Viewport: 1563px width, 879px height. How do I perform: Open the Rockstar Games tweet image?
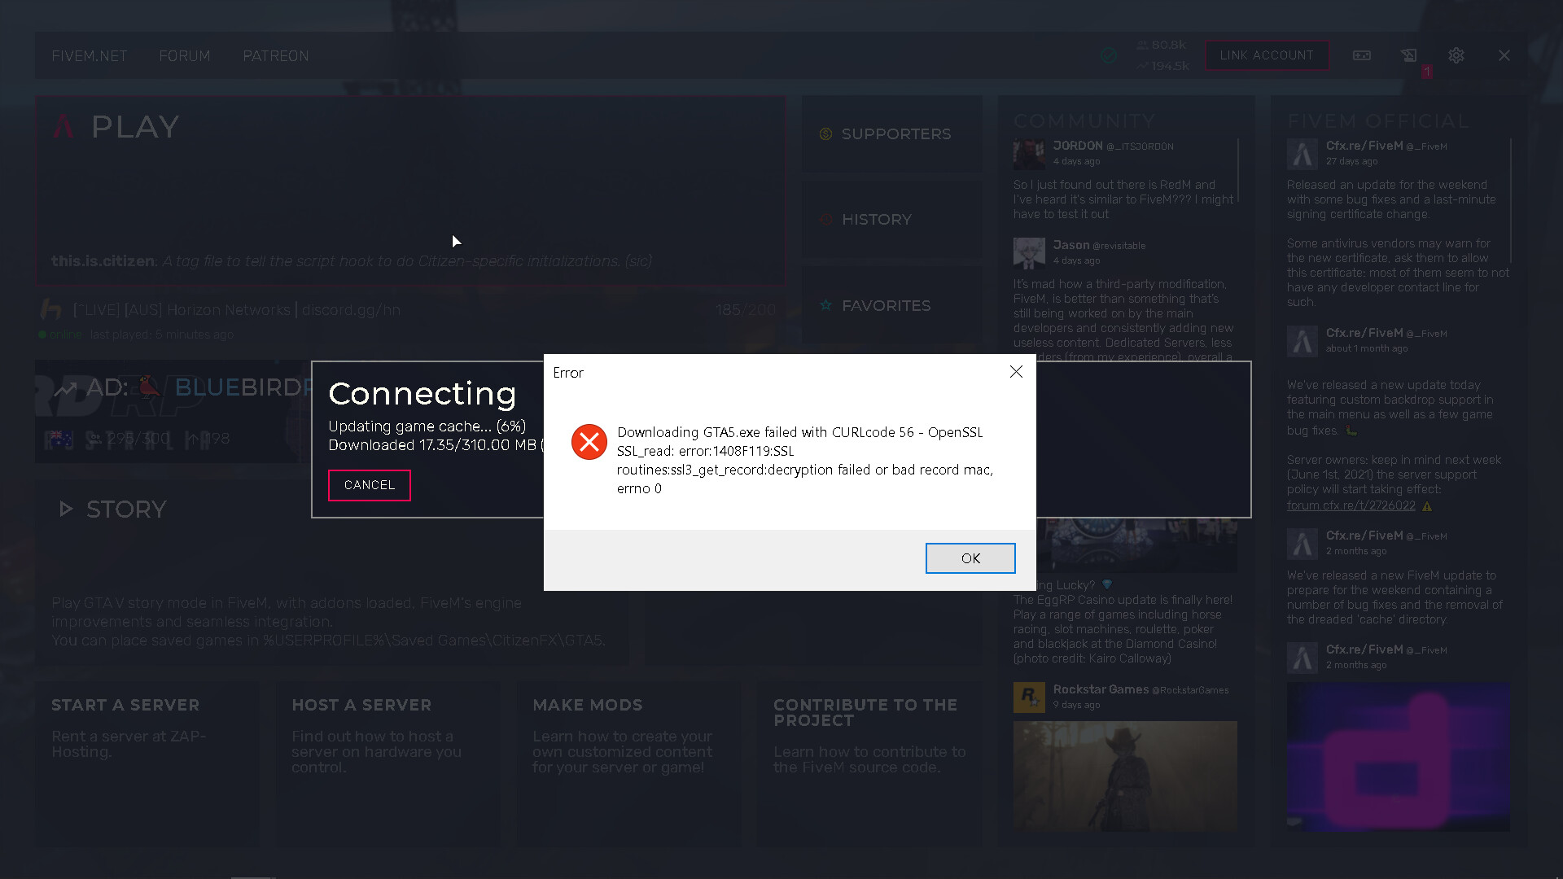point(1124,776)
